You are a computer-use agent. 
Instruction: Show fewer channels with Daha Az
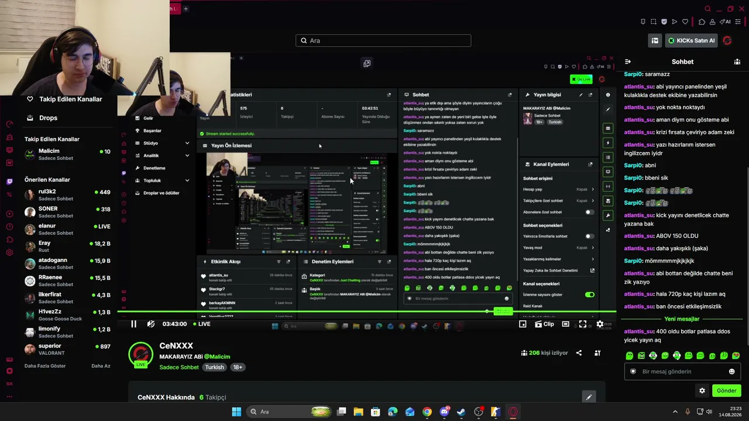[x=101, y=366]
